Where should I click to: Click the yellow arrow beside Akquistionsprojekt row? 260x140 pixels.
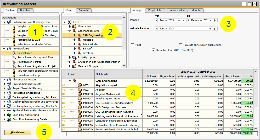click(64, 85)
